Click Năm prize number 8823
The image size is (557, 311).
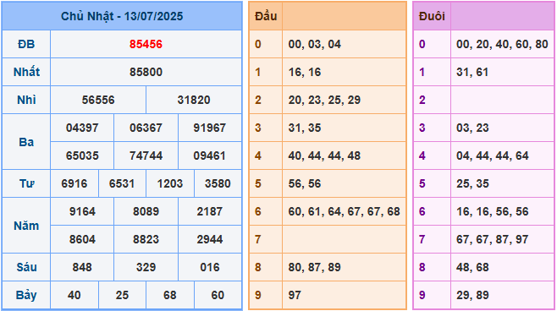pyautogui.click(x=146, y=239)
